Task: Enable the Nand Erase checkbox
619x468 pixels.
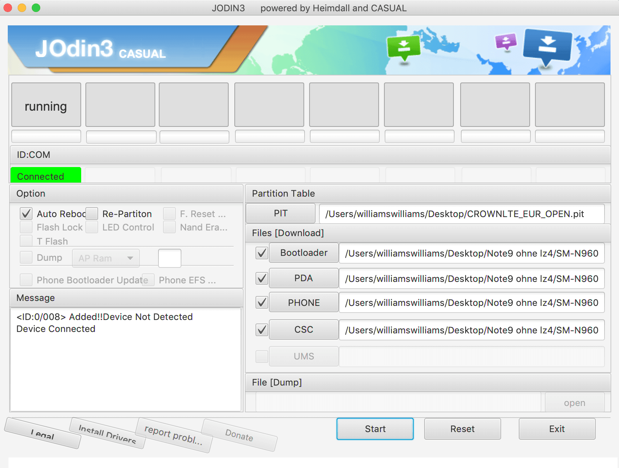Action: (x=169, y=227)
